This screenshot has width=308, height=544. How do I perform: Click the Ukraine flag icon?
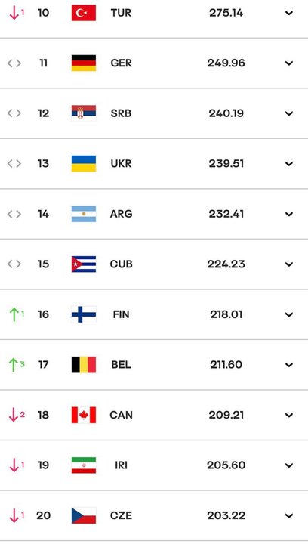tap(84, 163)
